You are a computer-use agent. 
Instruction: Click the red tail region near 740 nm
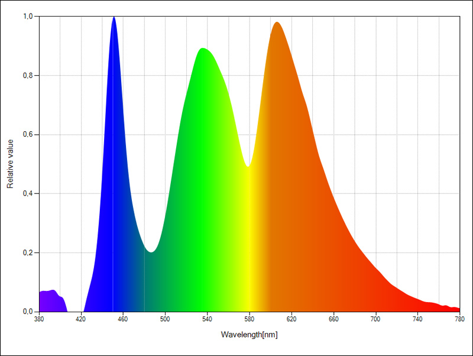pos(418,305)
